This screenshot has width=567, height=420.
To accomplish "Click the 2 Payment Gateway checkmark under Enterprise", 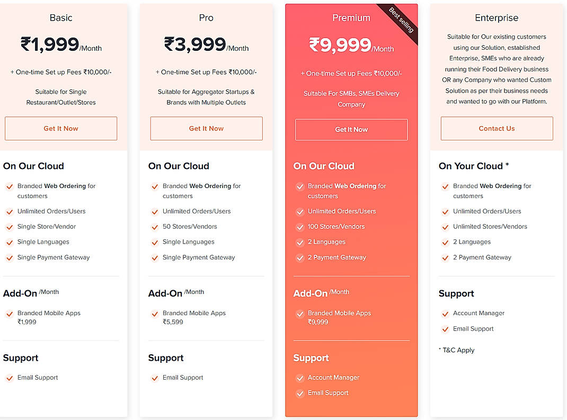I will tap(445, 257).
